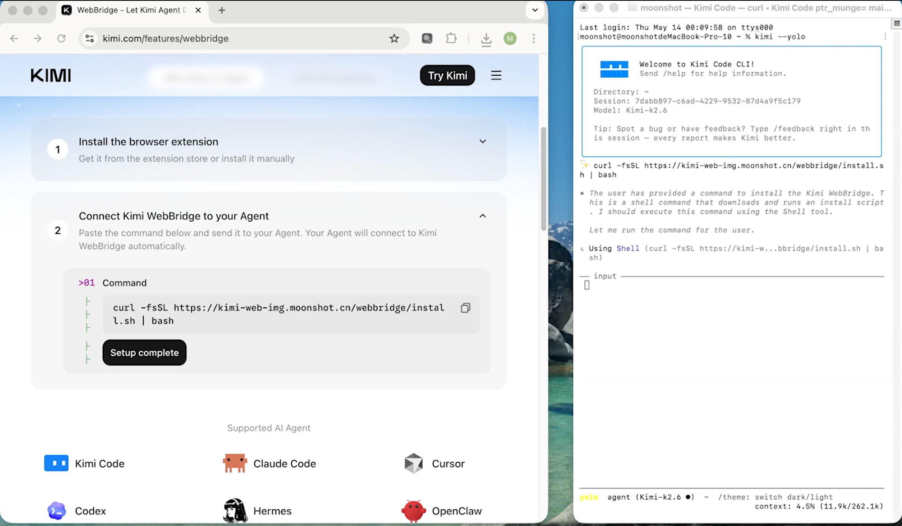Click the Model: Kimi-k2.6 line in terminal

point(630,110)
